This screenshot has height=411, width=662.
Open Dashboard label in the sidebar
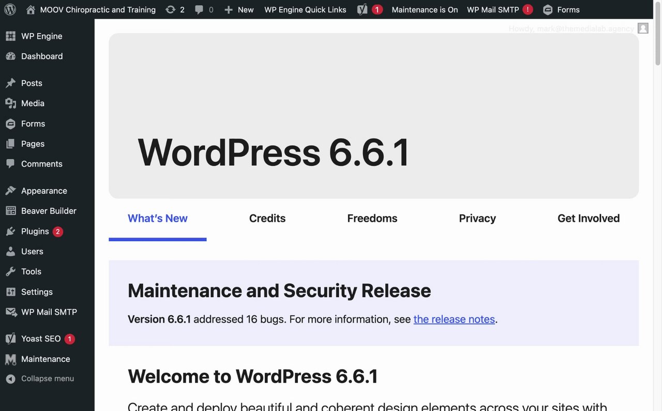[x=42, y=56]
